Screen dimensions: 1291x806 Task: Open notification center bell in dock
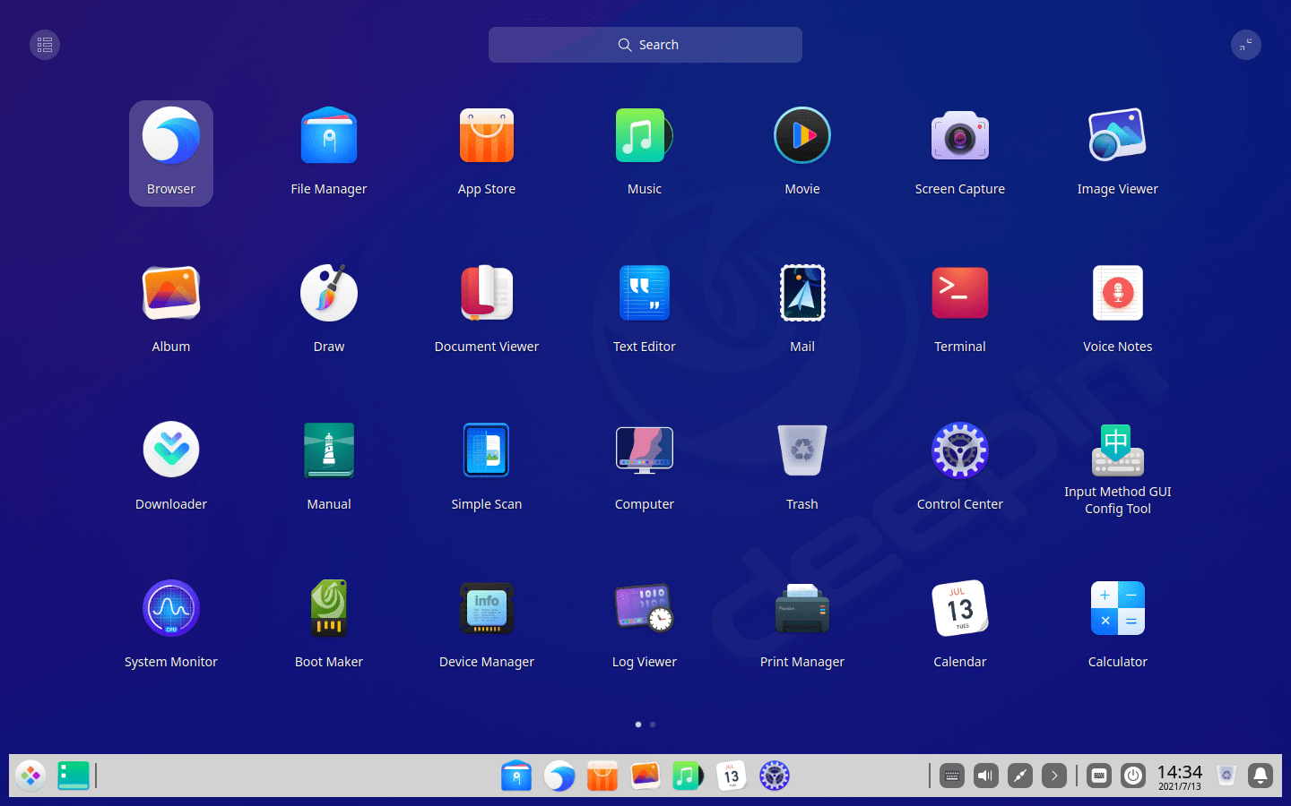tap(1261, 776)
